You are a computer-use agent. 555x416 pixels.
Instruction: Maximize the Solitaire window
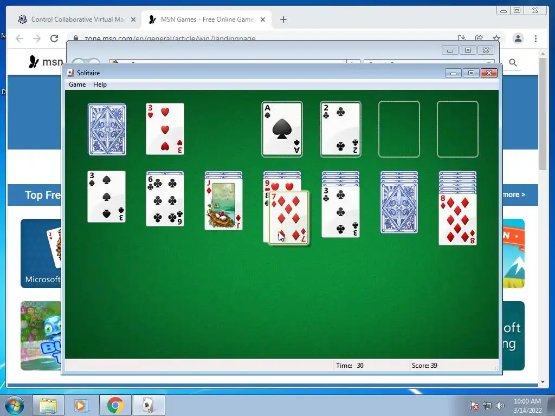coord(471,73)
